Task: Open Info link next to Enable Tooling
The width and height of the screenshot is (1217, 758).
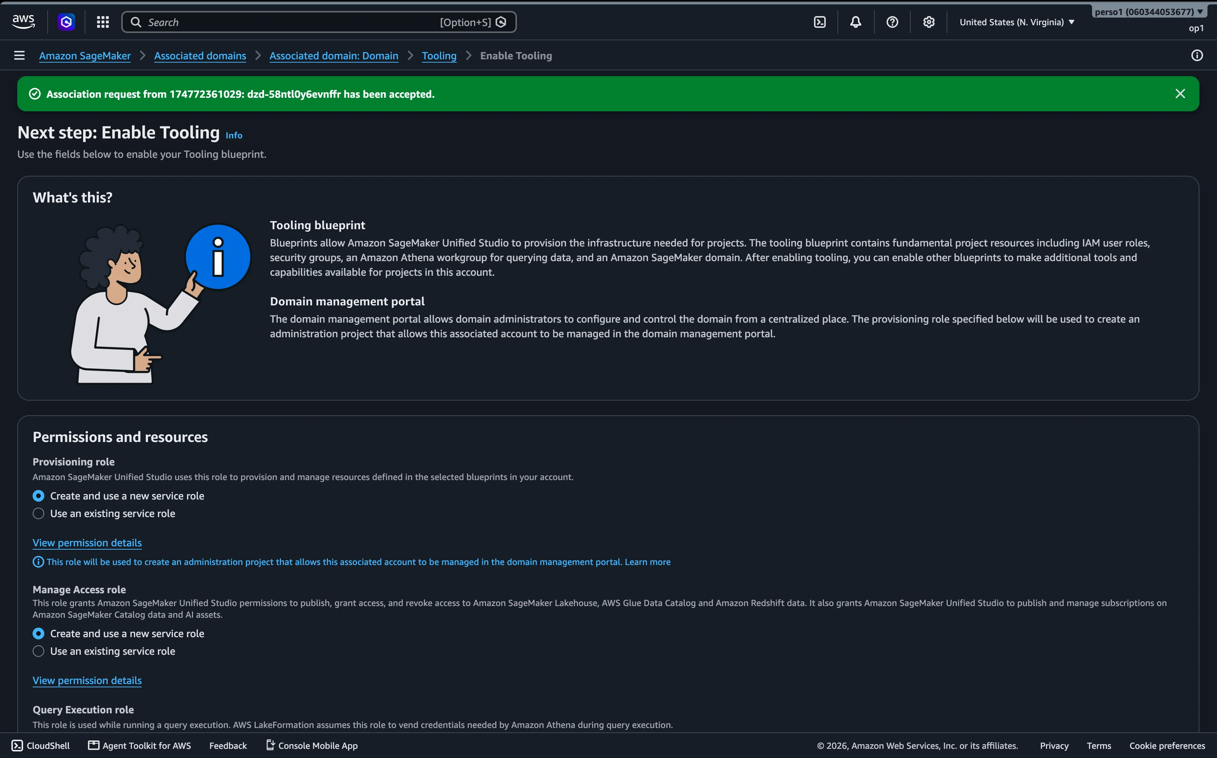Action: 234,135
